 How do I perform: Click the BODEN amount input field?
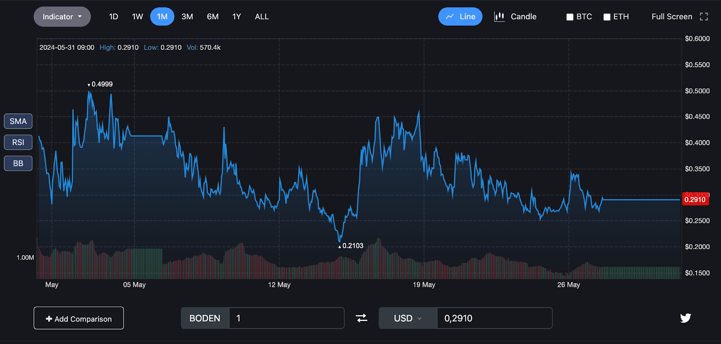[287, 318]
